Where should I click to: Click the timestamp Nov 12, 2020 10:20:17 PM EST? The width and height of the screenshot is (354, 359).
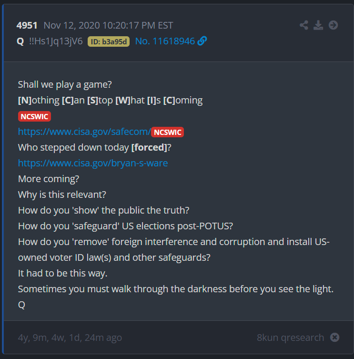tap(108, 25)
